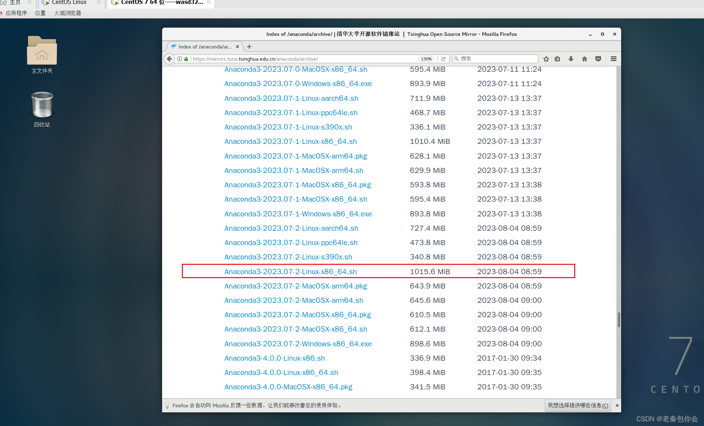Viewport: 704px width, 426px height.
Task: Click the date 2017-01-30 09:34
Action: [509, 358]
